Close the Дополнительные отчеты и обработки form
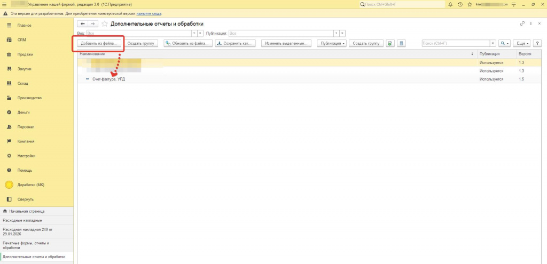The width and height of the screenshot is (547, 264). [x=538, y=23]
